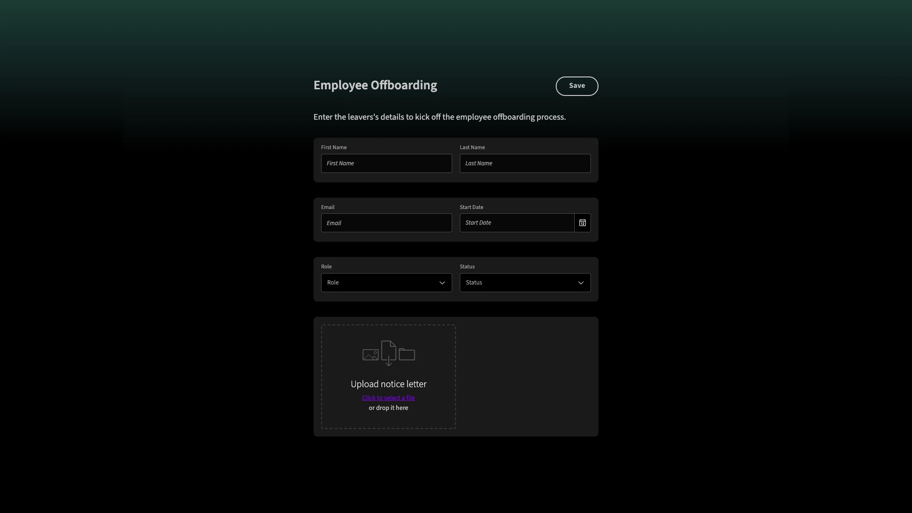Click the folder icon in upload area
Viewport: 912px width, 513px height.
[407, 354]
